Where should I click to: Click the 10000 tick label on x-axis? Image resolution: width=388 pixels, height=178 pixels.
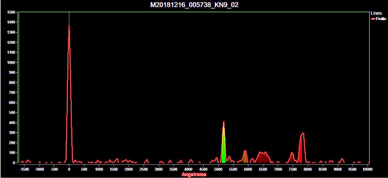point(367,169)
